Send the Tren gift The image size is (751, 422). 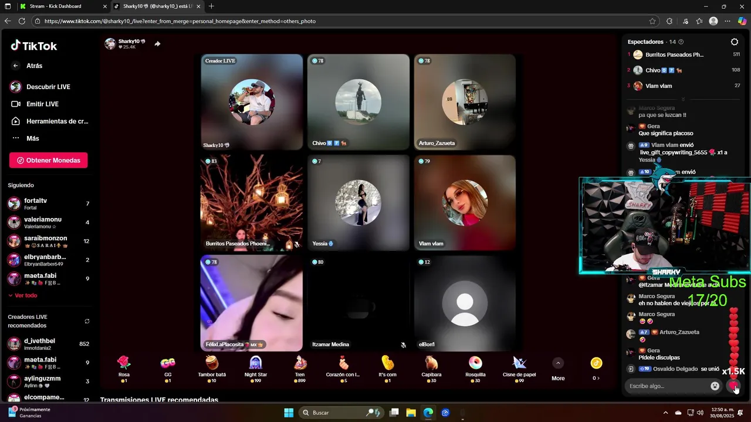300,369
